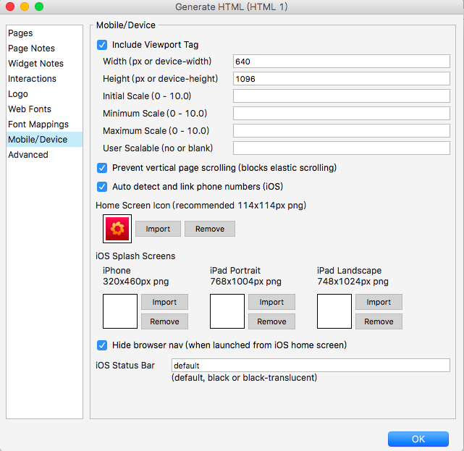
Task: Click the red Home Screen Icon preview
Action: coord(117,229)
